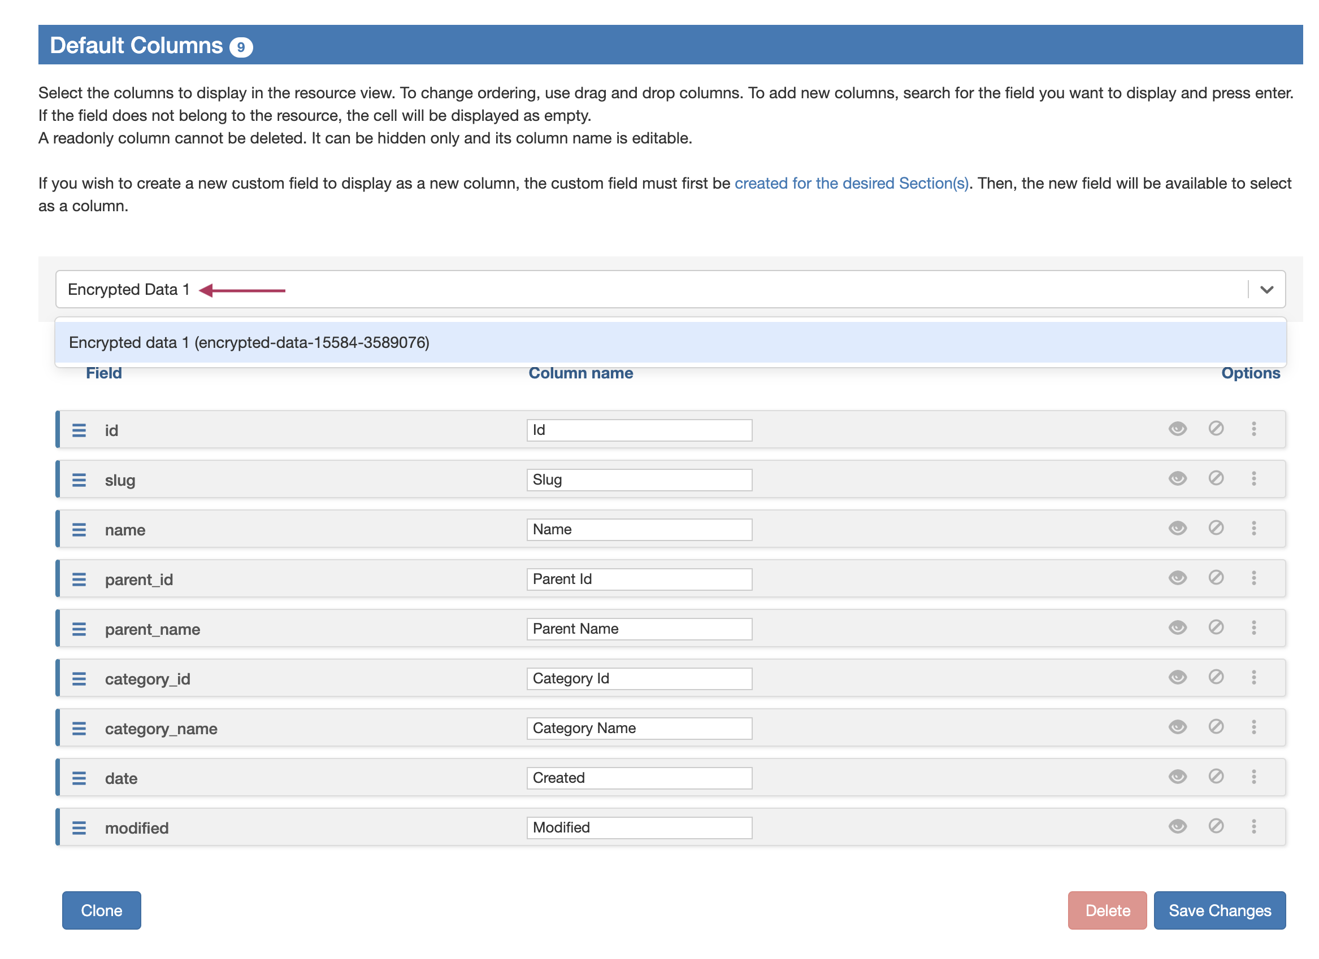The height and width of the screenshot is (959, 1319).
Task: Open three-dot options menu for modified row
Action: pos(1254,826)
